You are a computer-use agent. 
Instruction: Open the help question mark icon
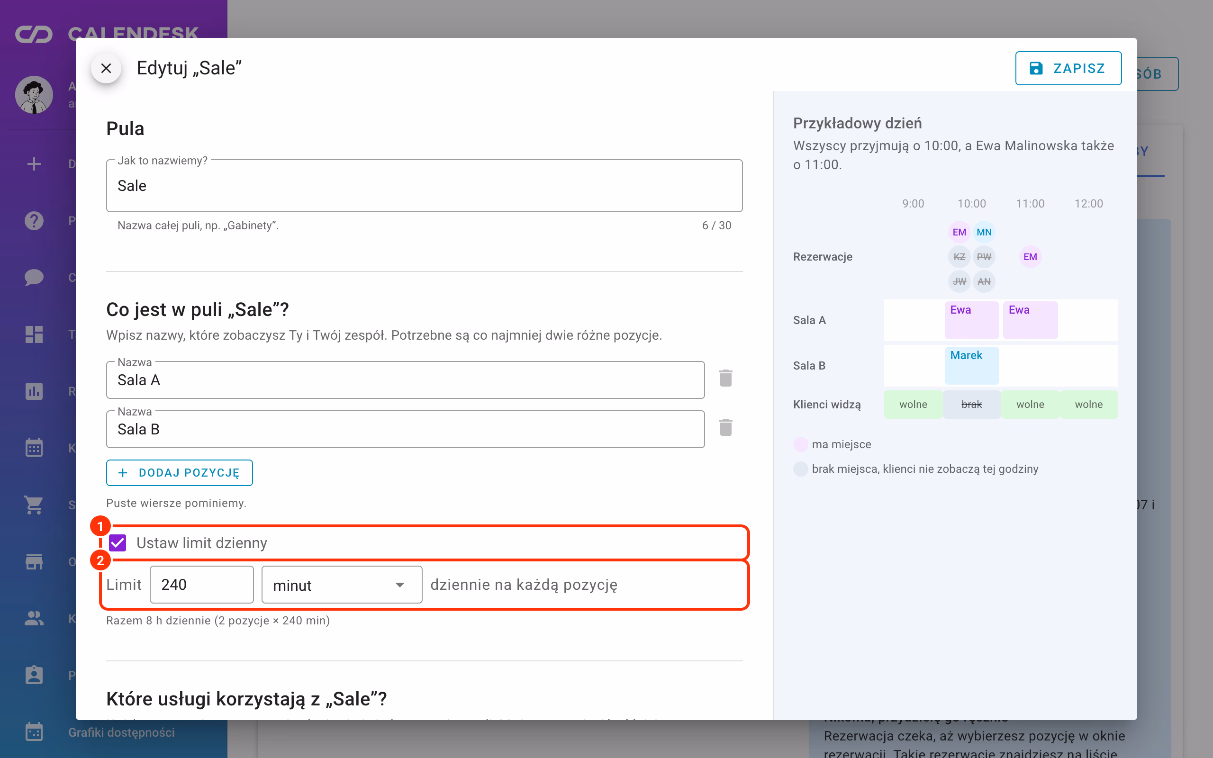click(x=34, y=221)
